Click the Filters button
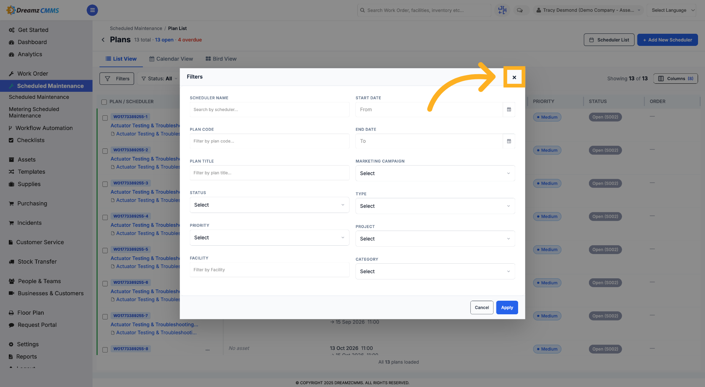The height and width of the screenshot is (387, 705). pos(117,79)
